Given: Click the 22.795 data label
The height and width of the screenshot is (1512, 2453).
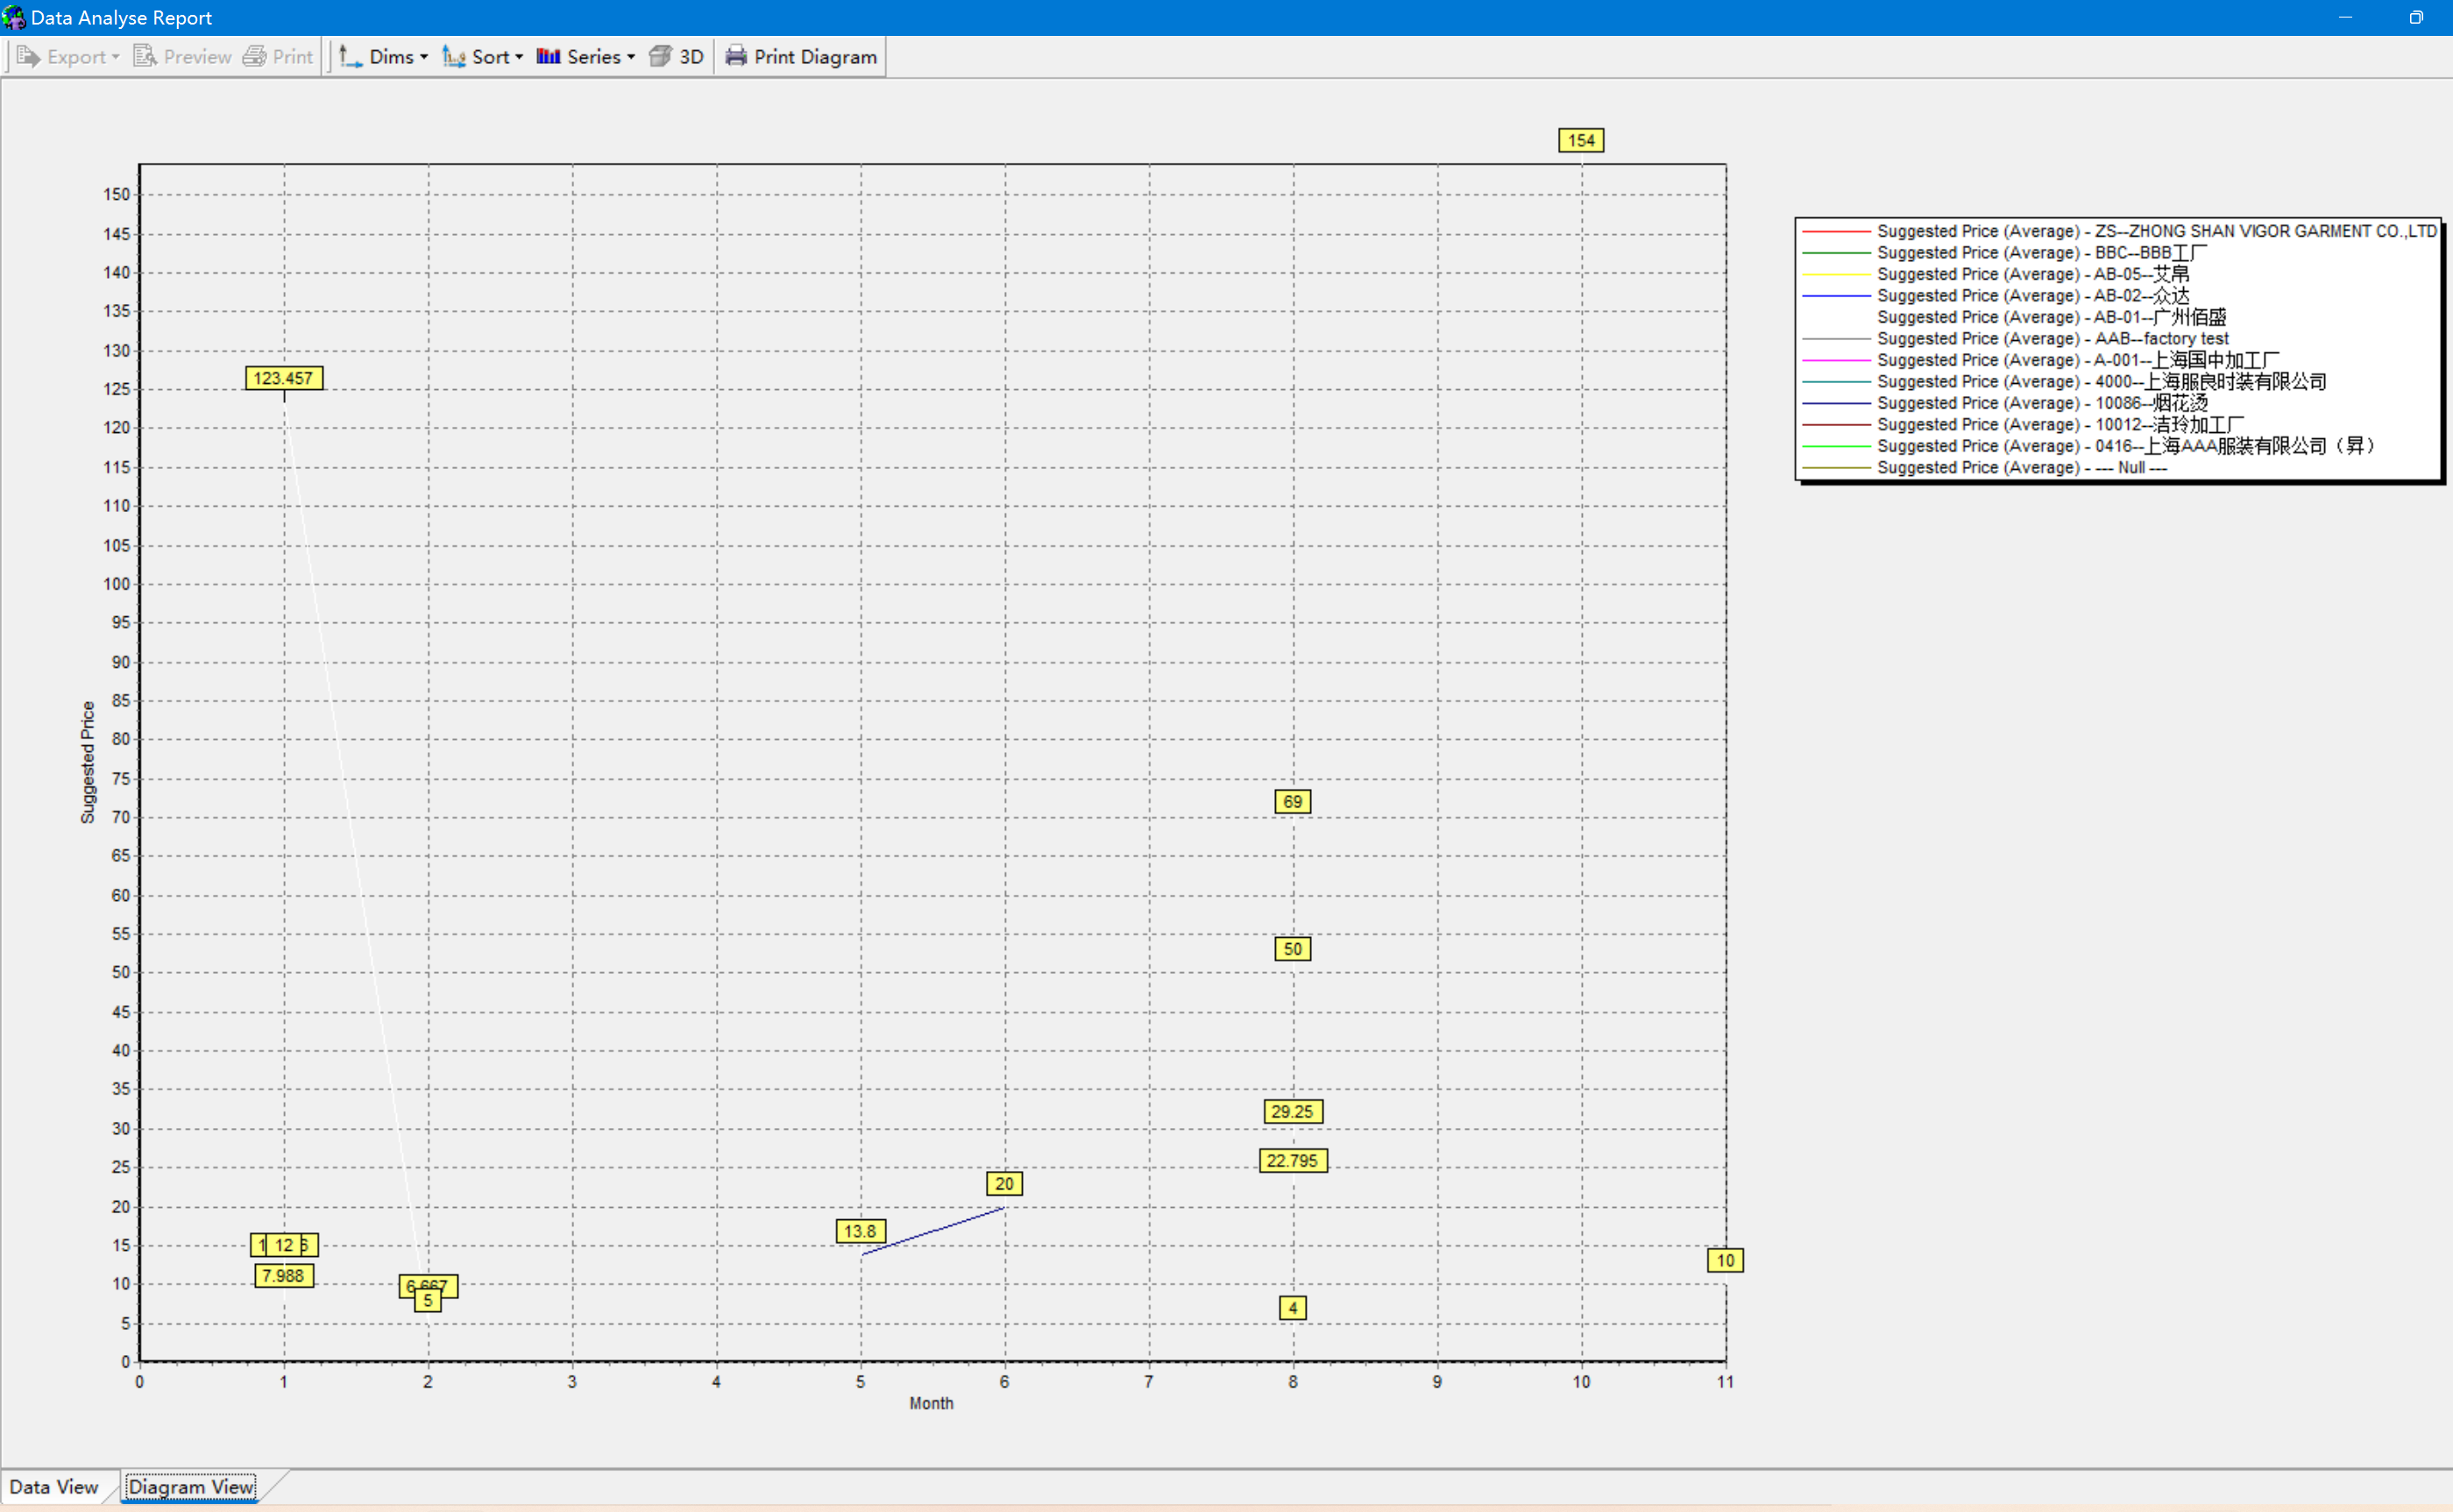Looking at the screenshot, I should click(x=1292, y=1161).
